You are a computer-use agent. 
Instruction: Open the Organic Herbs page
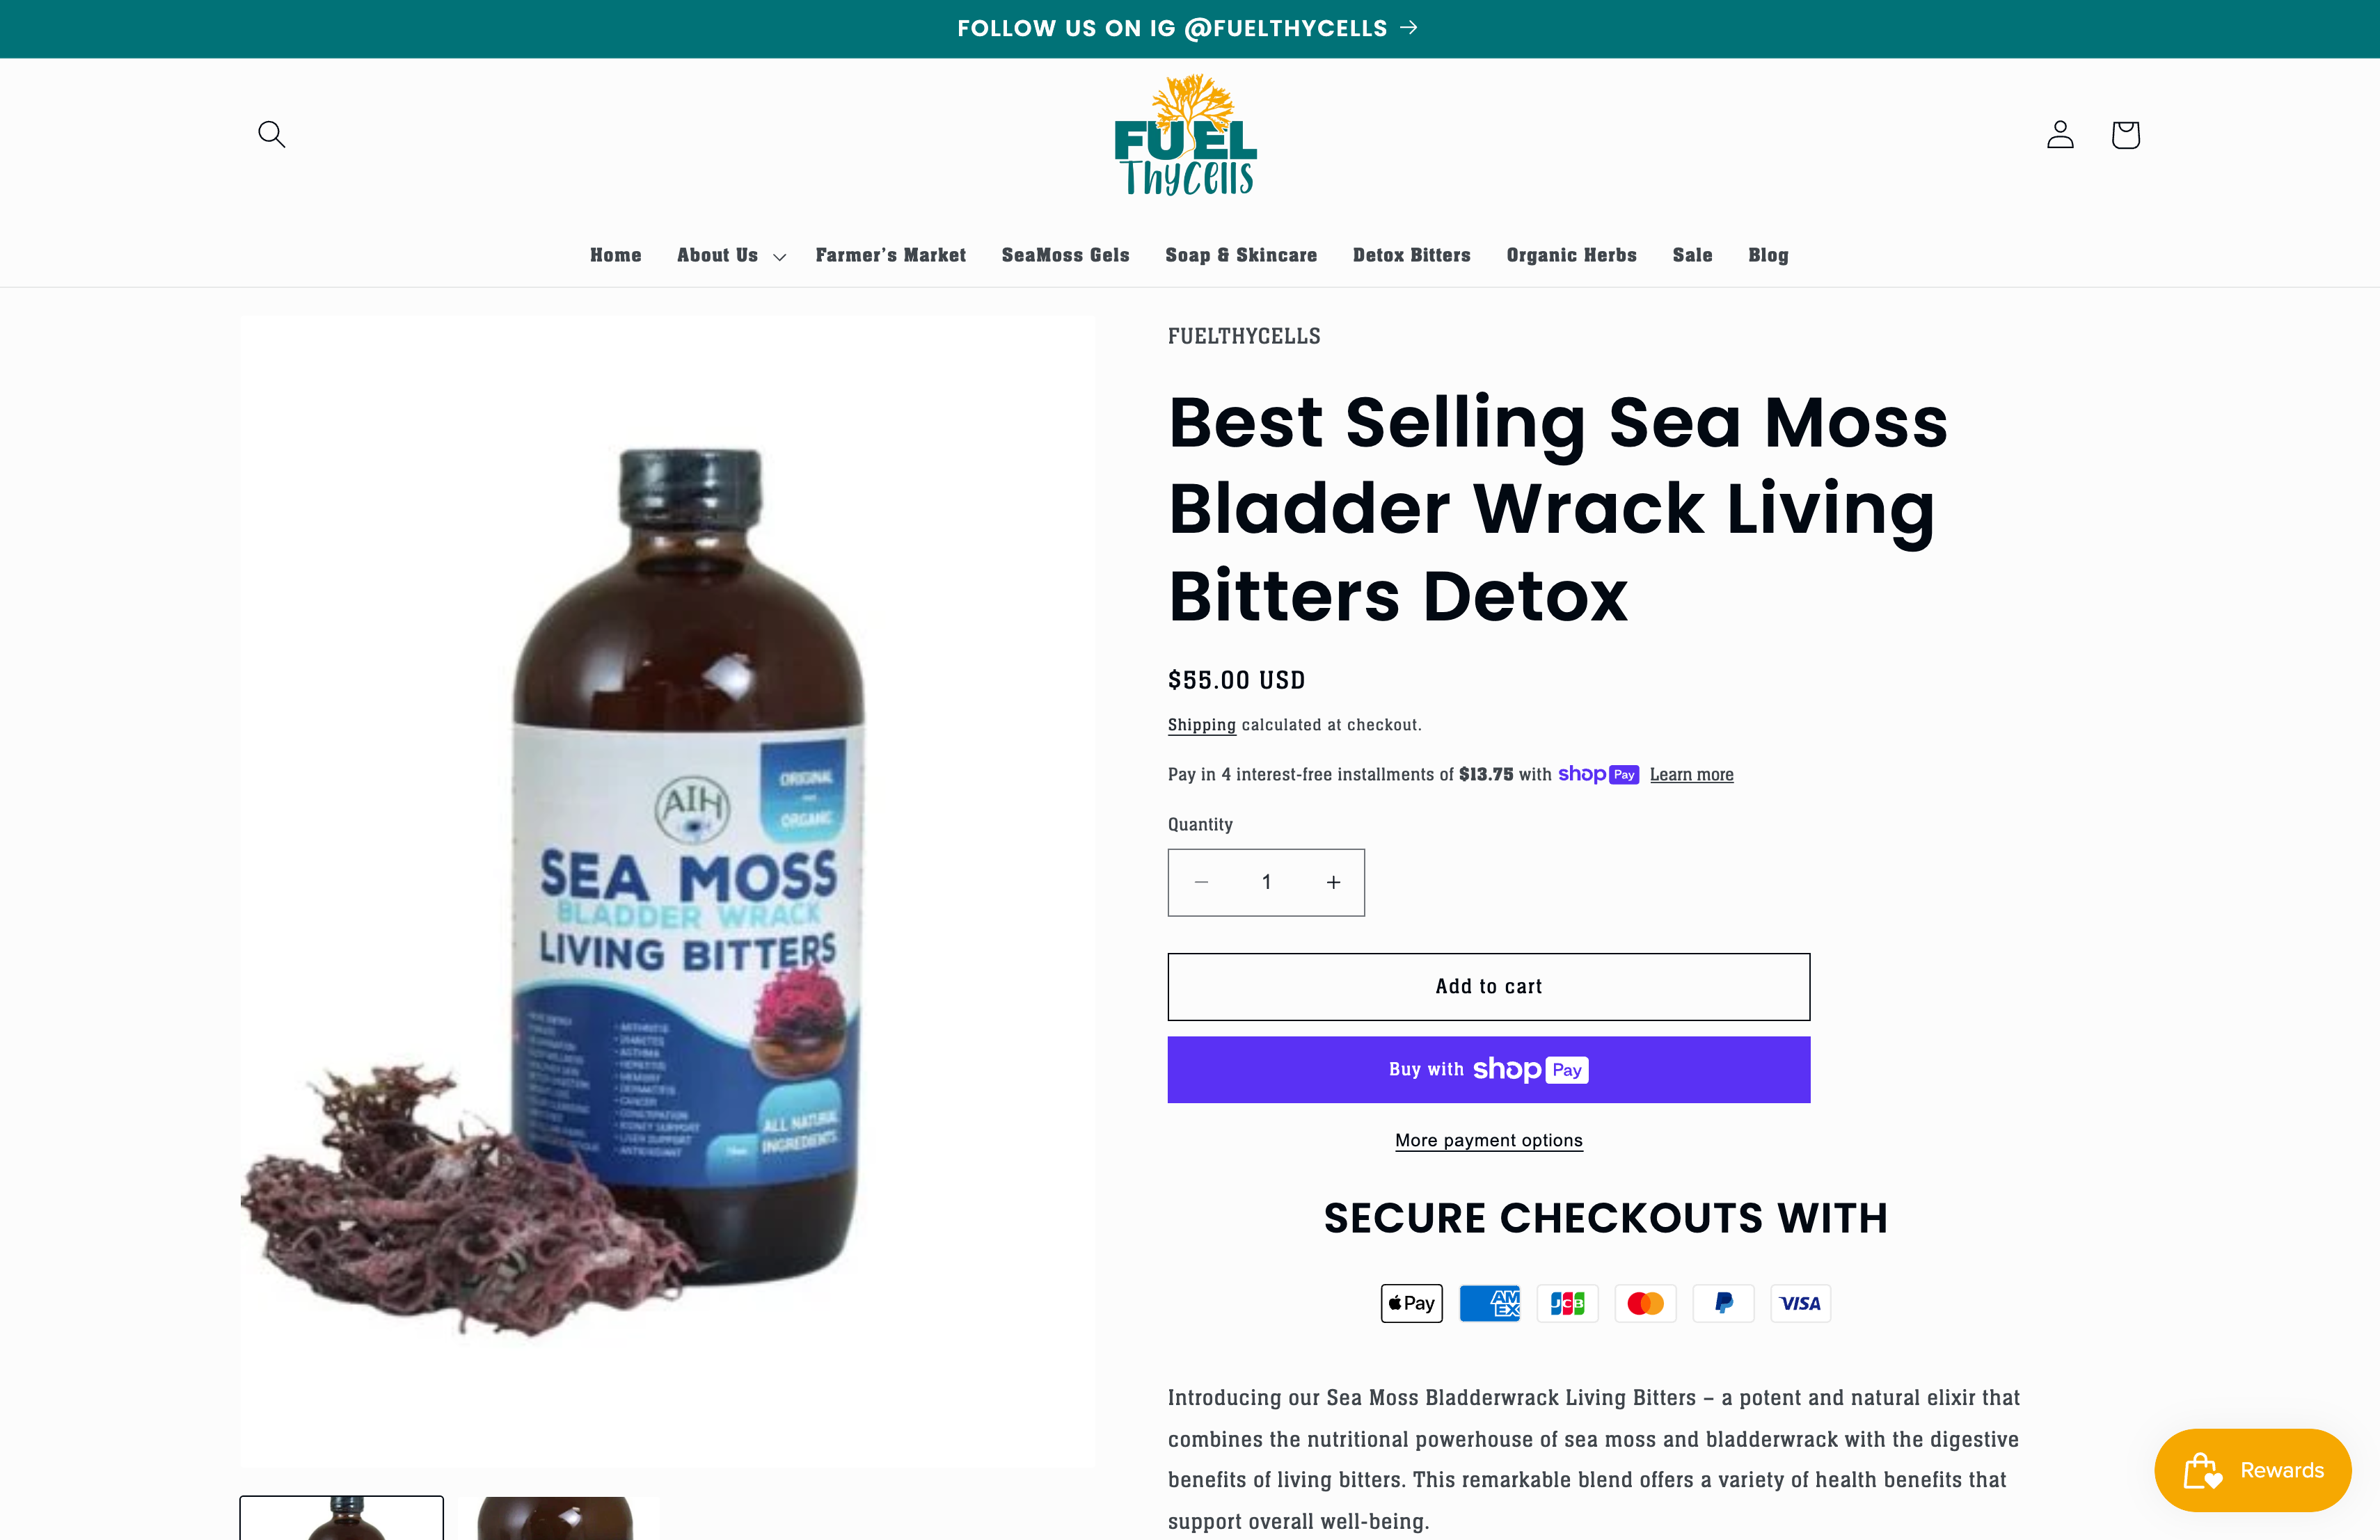coord(1571,256)
